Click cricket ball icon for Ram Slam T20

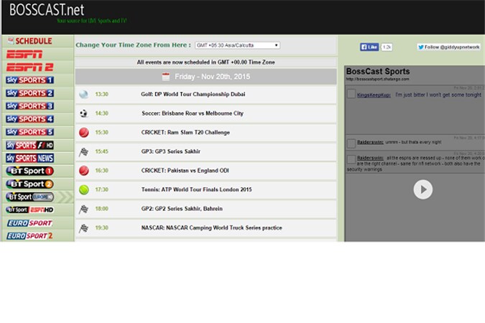click(84, 132)
